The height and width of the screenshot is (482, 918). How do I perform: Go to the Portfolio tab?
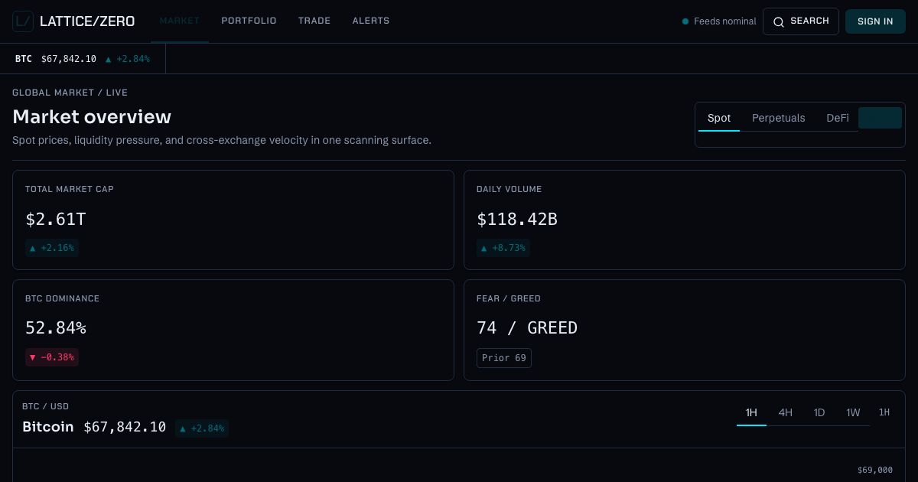[x=249, y=21]
